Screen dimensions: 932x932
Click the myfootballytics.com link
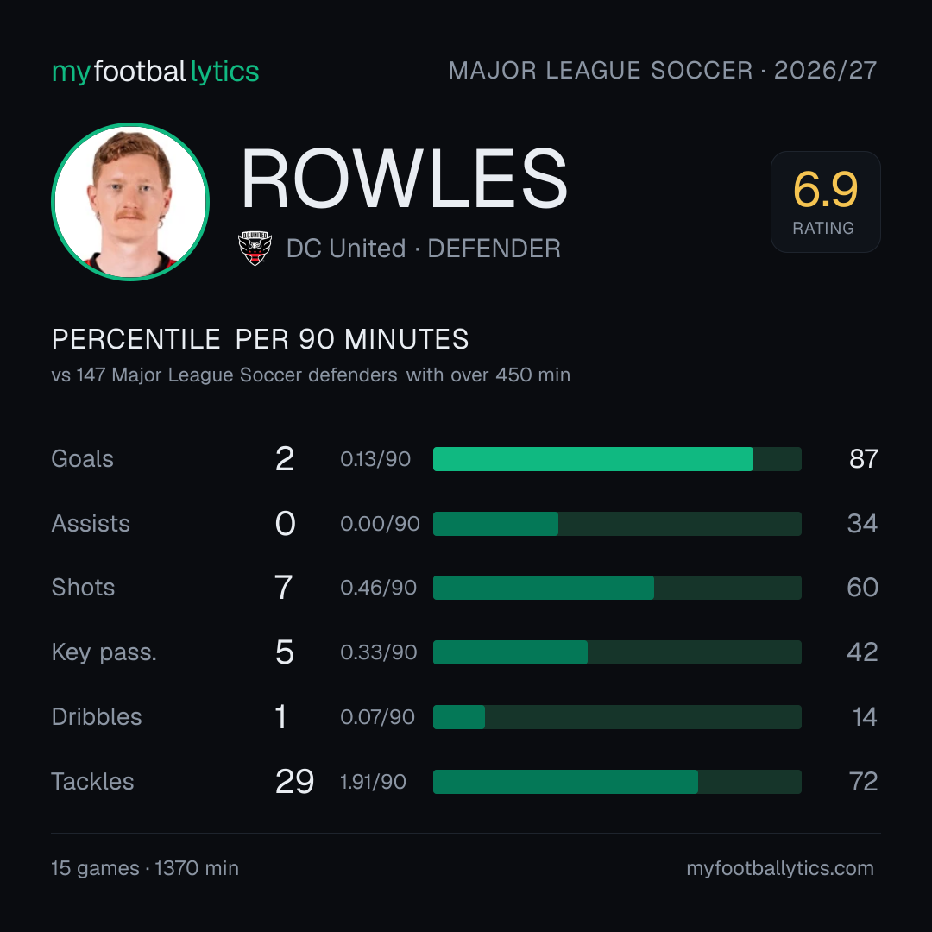coord(780,868)
